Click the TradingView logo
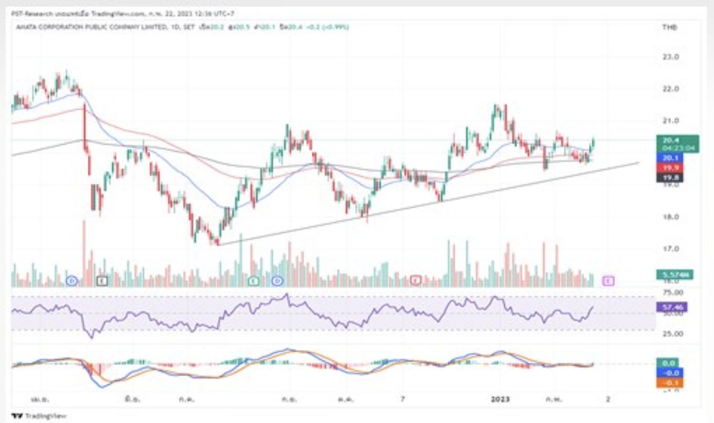This screenshot has height=423, width=714. [x=39, y=416]
